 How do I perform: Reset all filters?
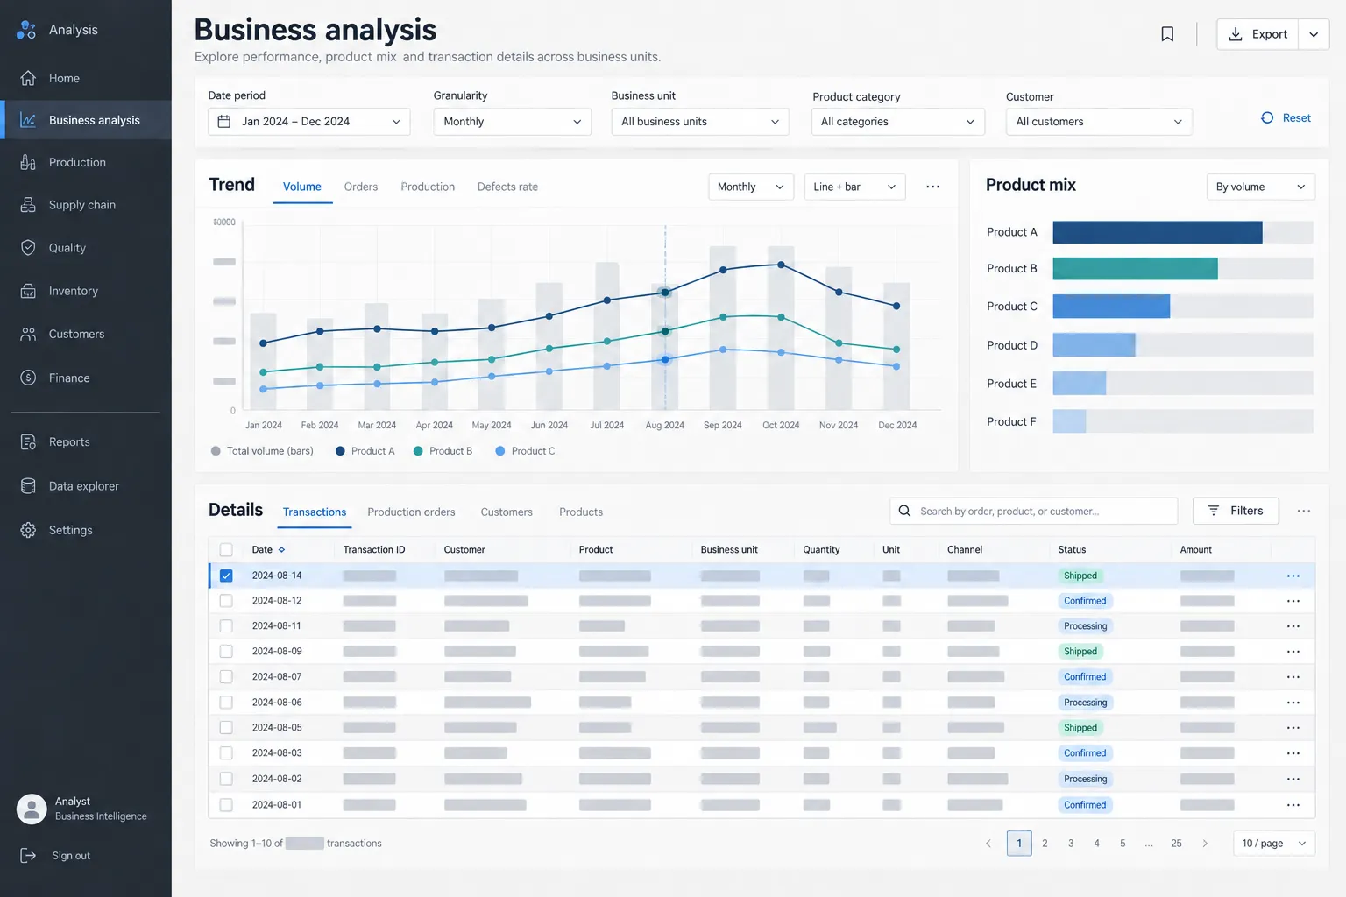tap(1286, 117)
